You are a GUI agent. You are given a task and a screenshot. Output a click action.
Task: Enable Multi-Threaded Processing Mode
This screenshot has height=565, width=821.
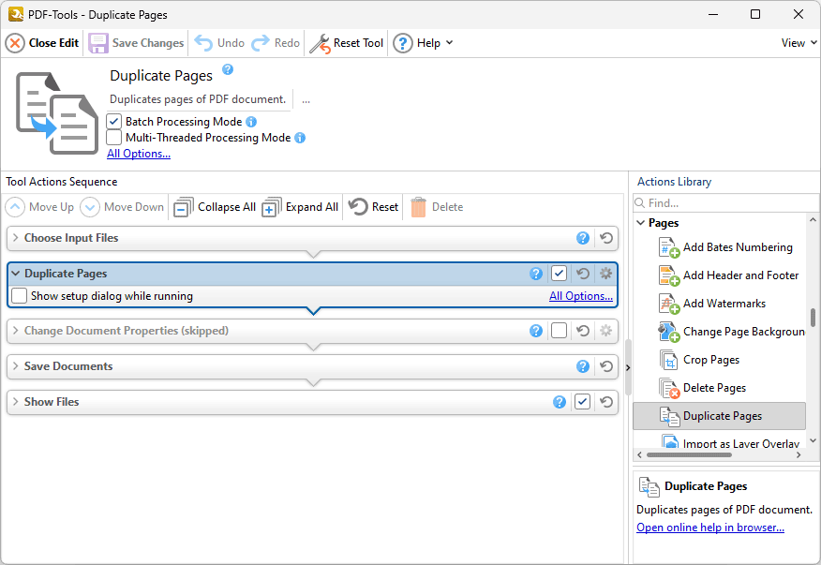coord(113,138)
